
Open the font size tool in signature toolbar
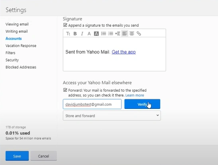(x=68, y=33)
